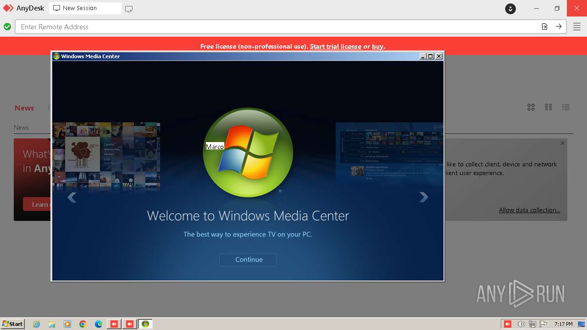
Task: Click the taskbar clock showing 7:17 PM
Action: click(x=563, y=324)
